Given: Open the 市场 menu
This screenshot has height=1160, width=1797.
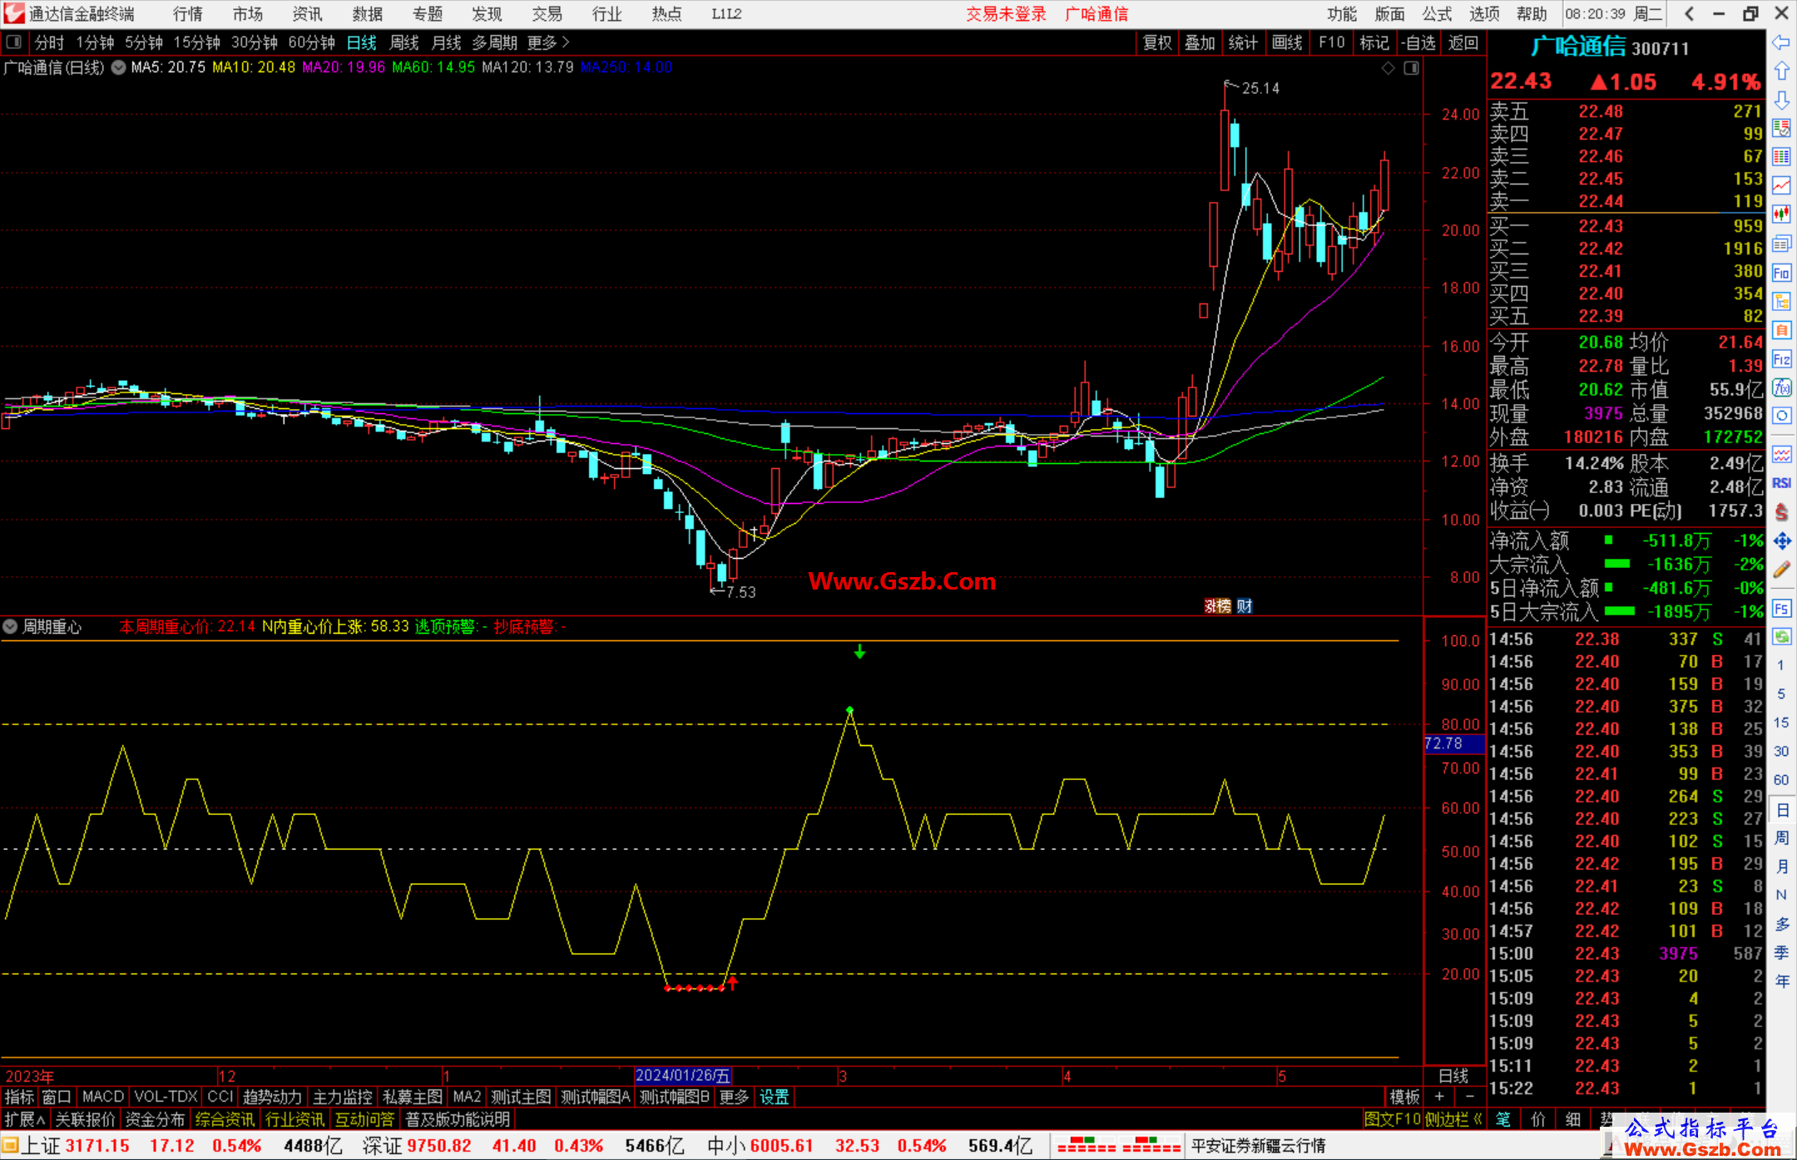Looking at the screenshot, I should pos(248,14).
